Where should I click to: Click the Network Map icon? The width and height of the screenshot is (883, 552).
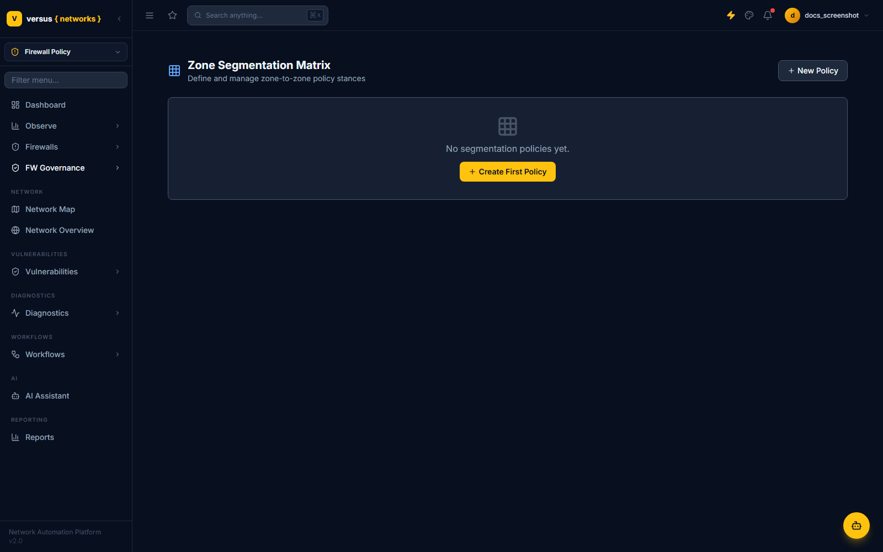pyautogui.click(x=15, y=209)
